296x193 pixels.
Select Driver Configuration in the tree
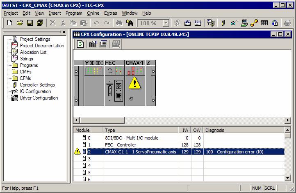39,98
